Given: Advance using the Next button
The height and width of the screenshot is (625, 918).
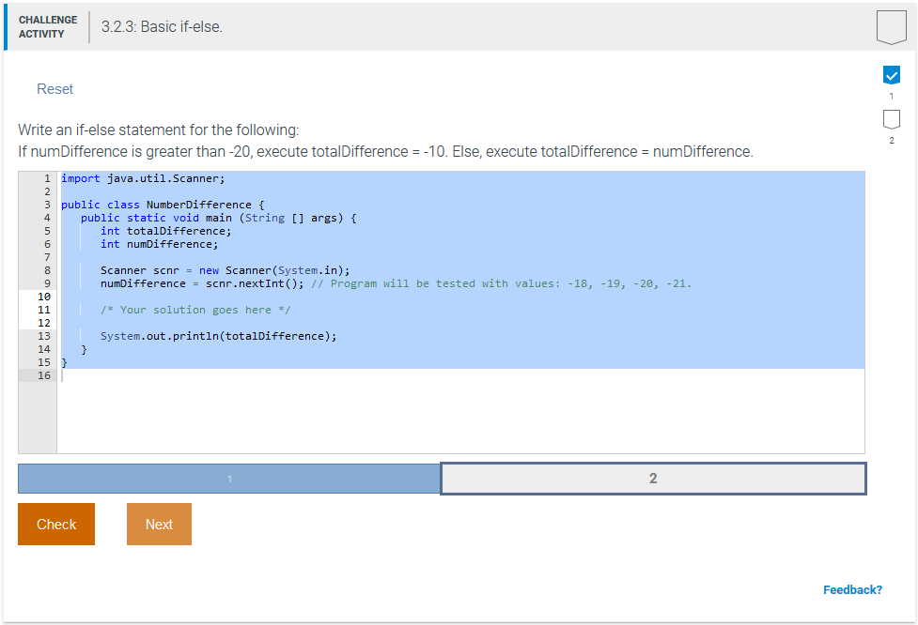Looking at the screenshot, I should click(158, 524).
